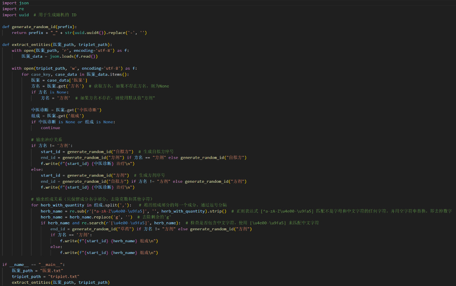Click the comment starting '# 输出组成关系'

click(92, 199)
